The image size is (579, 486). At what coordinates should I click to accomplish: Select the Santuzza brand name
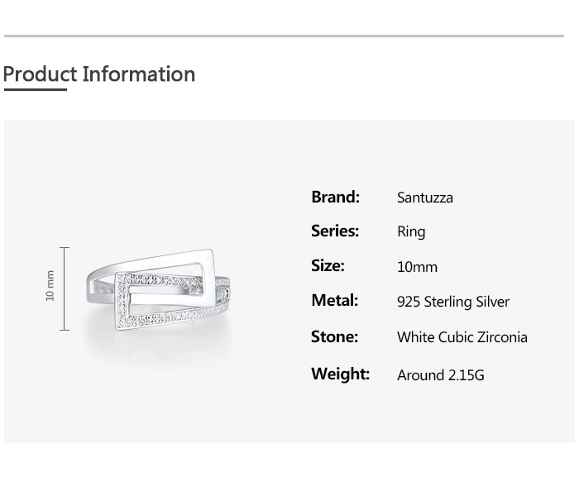point(424,198)
